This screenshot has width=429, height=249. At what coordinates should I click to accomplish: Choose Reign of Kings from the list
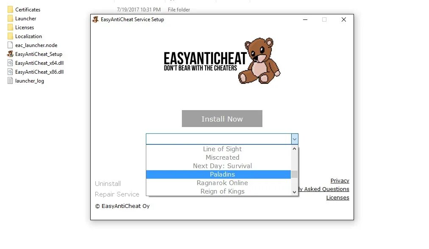pyautogui.click(x=218, y=191)
